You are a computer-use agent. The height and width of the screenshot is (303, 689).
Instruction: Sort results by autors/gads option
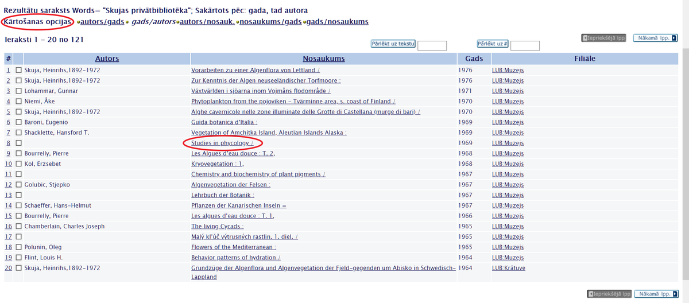[103, 22]
